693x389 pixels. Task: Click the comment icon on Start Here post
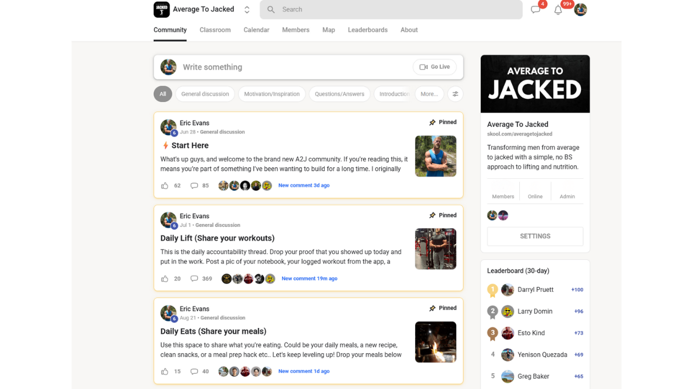point(194,185)
